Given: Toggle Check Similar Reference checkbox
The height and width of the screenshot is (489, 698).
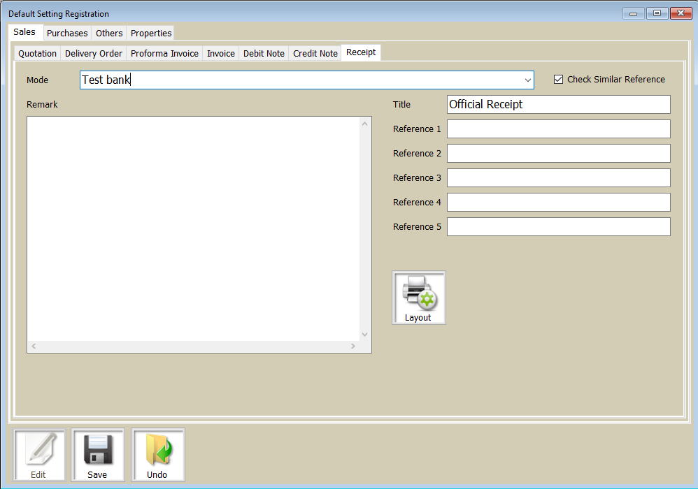Looking at the screenshot, I should [558, 79].
